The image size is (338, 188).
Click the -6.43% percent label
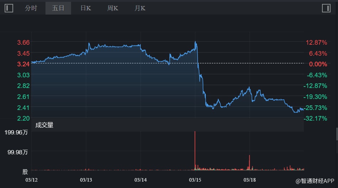point(317,75)
